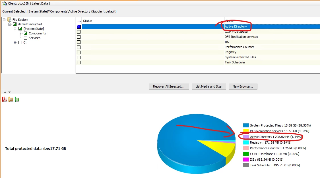Check the Performance Counter row checkbox

tap(79, 47)
